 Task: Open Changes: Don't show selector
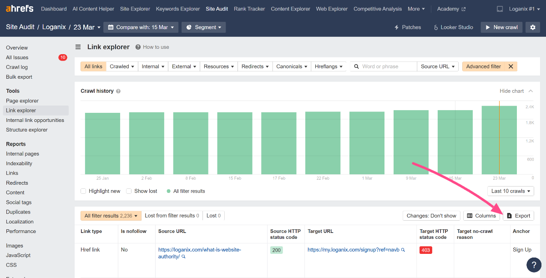click(x=431, y=216)
